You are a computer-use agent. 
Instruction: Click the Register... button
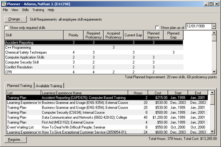point(15,140)
